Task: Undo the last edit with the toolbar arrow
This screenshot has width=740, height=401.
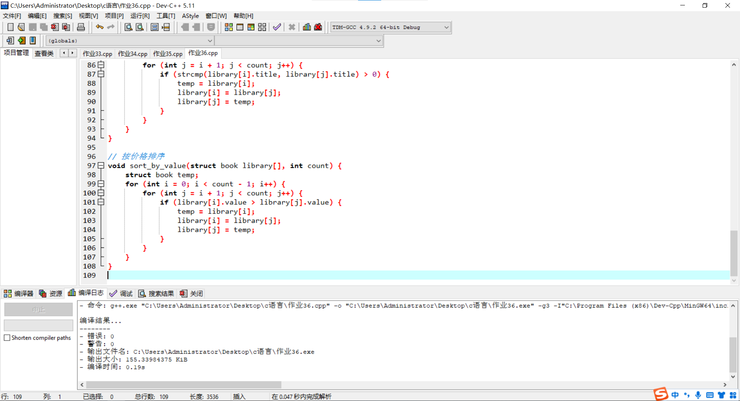Action: click(x=100, y=27)
